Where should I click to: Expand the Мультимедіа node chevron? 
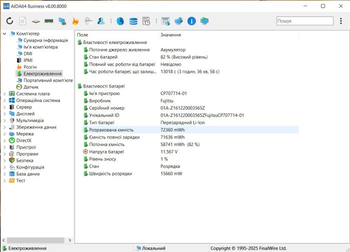point(4,120)
